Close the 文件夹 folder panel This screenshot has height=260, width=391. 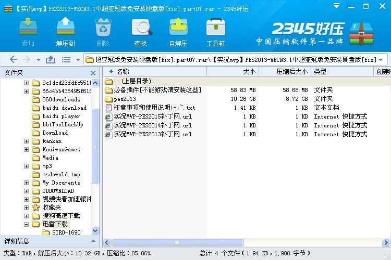(93, 73)
